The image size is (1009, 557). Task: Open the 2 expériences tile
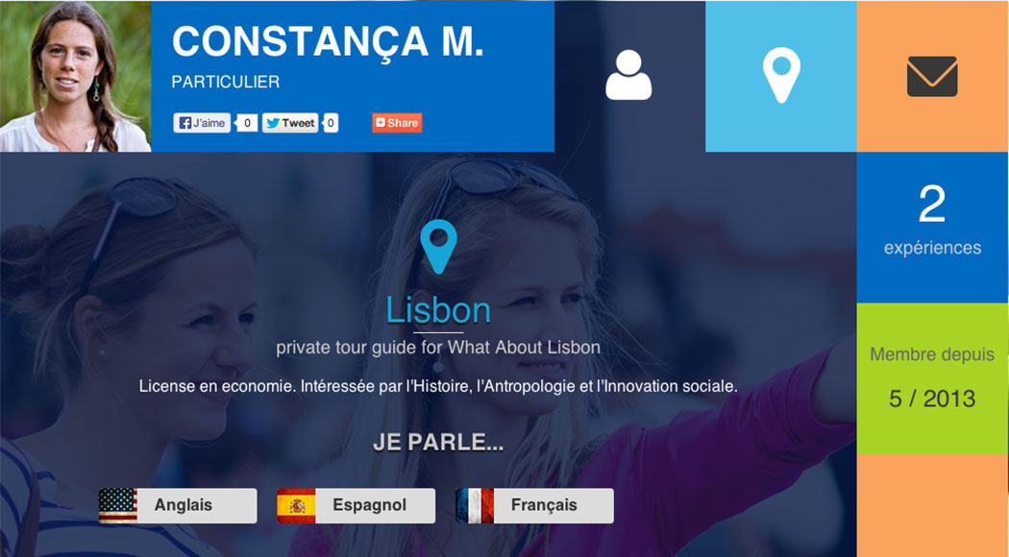pyautogui.click(x=932, y=227)
